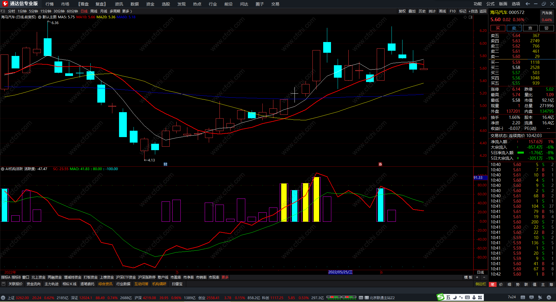This screenshot has height=302, width=556.
Task: Click the back arrow in the title bar
Action: coord(528,4)
